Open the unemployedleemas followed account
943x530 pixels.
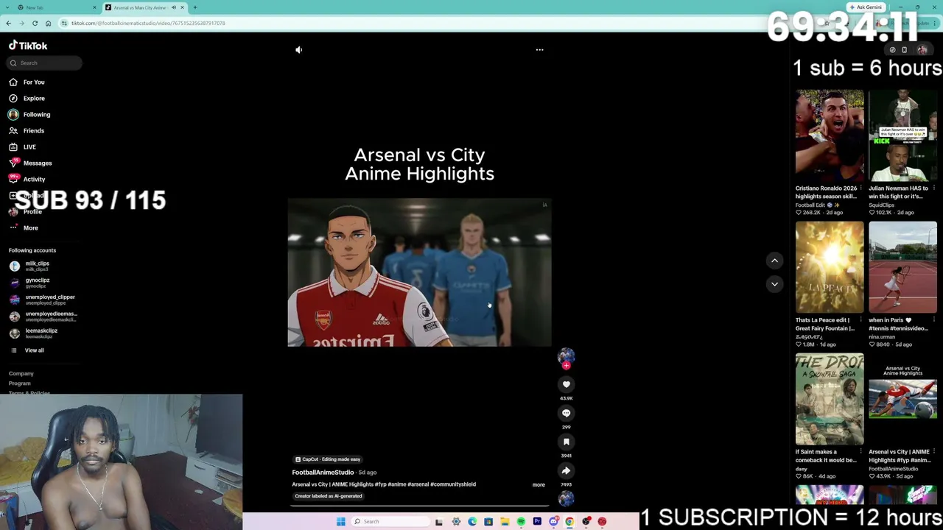pos(43,317)
